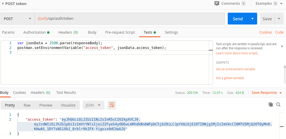Open the Examples dropdown arrow

click(281, 4)
